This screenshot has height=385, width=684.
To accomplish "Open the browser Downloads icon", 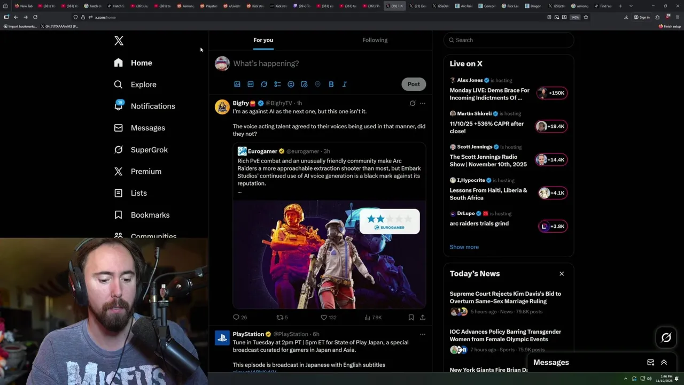I will pos(626,17).
